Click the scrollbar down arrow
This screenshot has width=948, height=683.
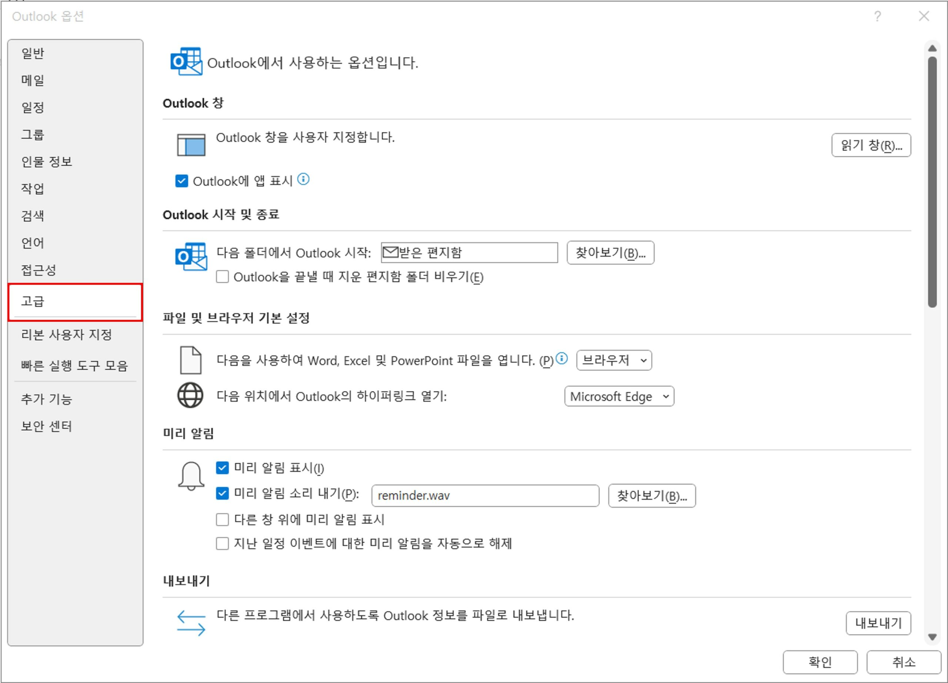click(932, 637)
